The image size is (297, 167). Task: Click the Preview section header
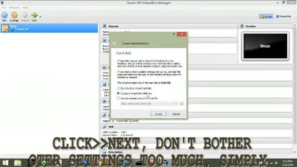pyautogui.click(x=265, y=26)
